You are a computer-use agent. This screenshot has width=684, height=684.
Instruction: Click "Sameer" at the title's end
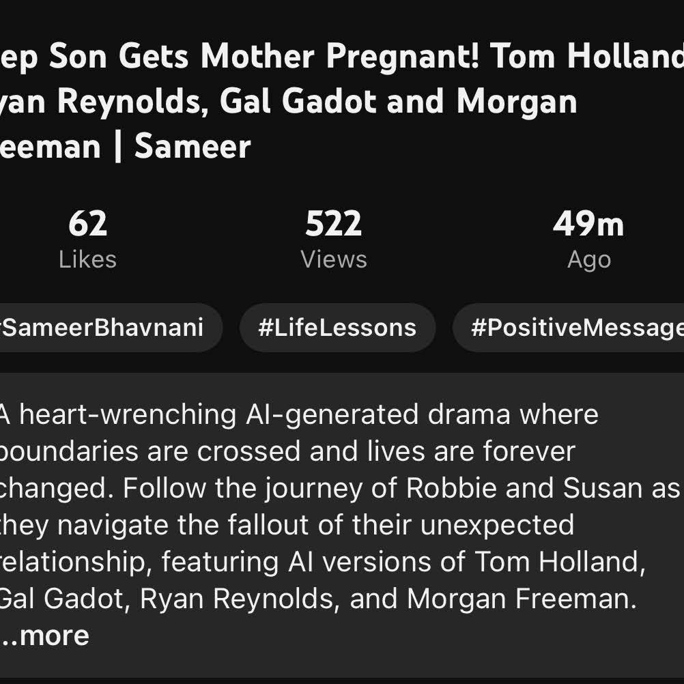(x=193, y=146)
